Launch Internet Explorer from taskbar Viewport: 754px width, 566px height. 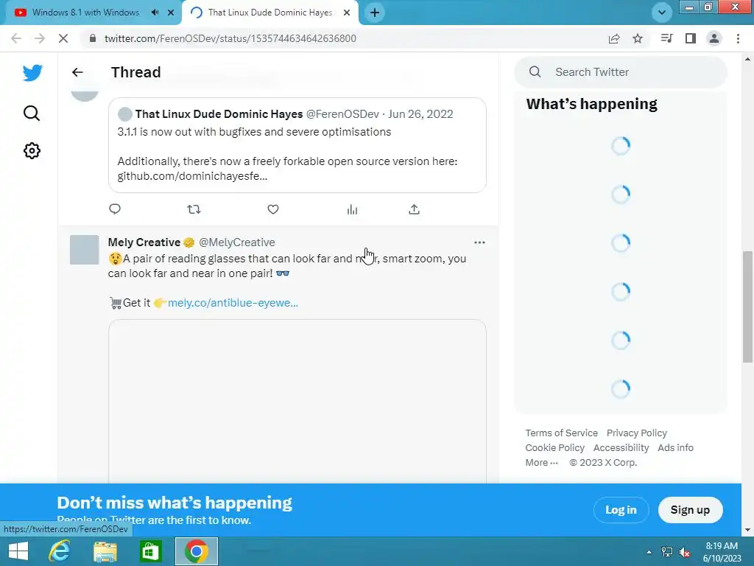tap(60, 551)
